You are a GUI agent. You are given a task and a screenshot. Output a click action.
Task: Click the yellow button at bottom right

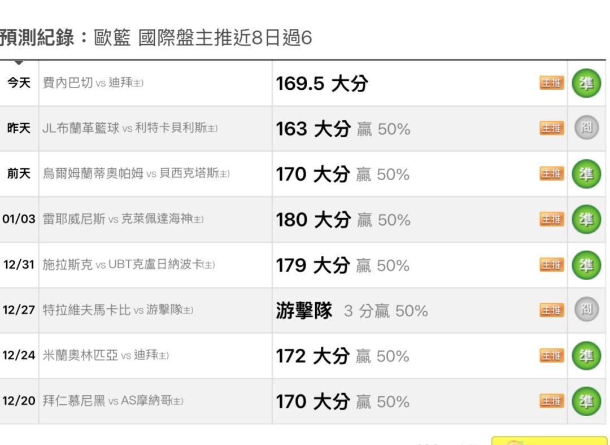(548, 440)
